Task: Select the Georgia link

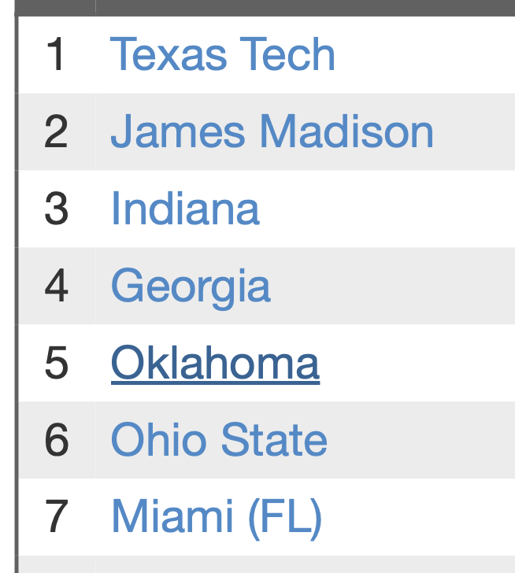Action: pyautogui.click(x=191, y=286)
